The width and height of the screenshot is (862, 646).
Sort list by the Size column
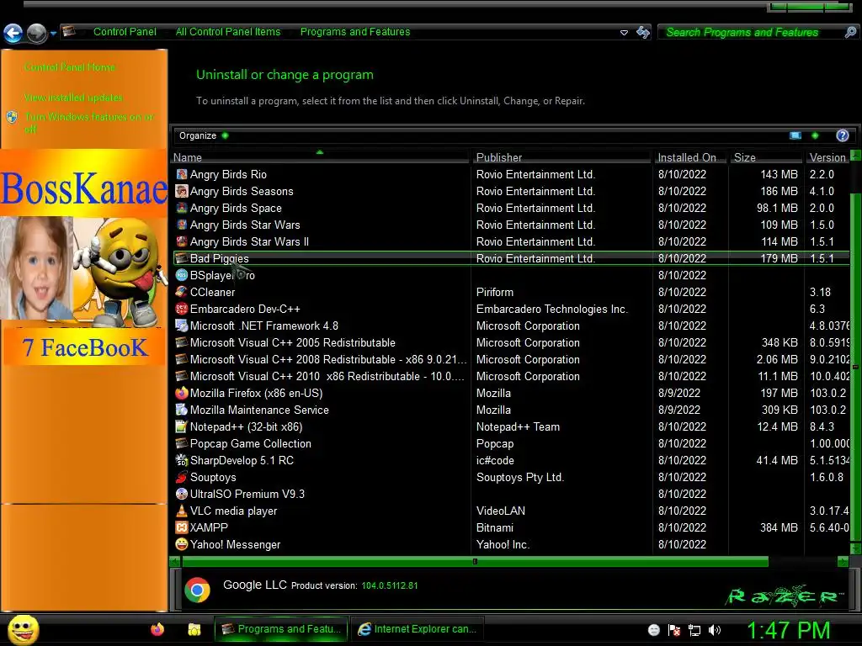766,157
